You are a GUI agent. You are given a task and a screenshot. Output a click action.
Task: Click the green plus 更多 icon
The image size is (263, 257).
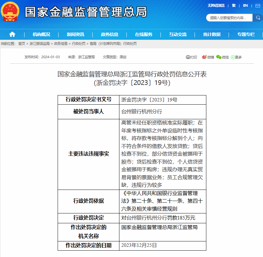233,57
